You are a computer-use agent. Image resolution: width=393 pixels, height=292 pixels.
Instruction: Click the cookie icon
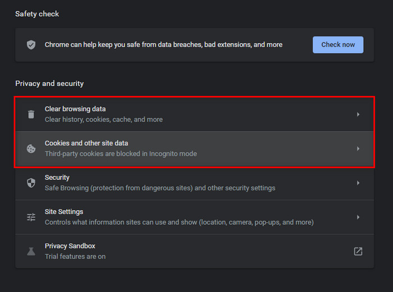(x=31, y=149)
